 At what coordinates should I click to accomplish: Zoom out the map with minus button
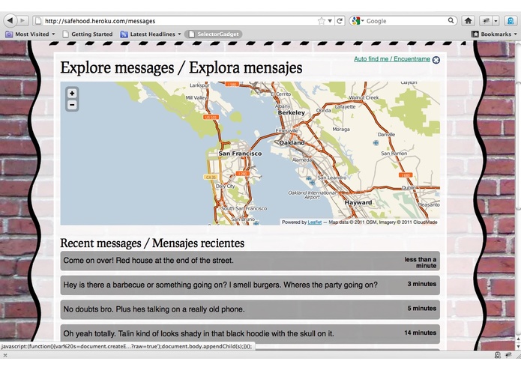click(x=72, y=105)
